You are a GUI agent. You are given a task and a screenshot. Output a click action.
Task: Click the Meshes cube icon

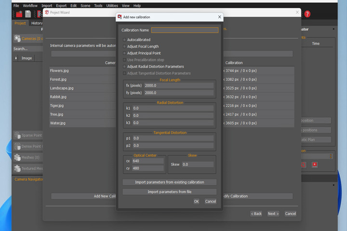tap(17, 157)
